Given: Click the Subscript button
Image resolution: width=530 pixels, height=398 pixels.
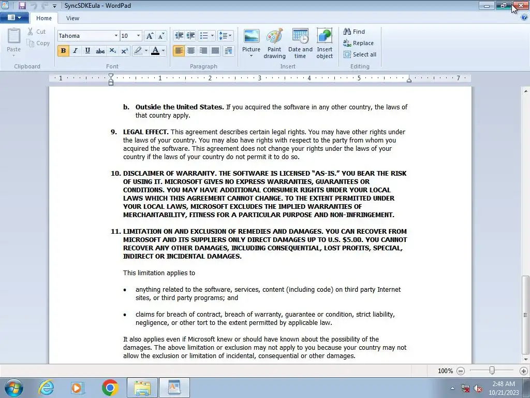Looking at the screenshot, I should (x=112, y=51).
